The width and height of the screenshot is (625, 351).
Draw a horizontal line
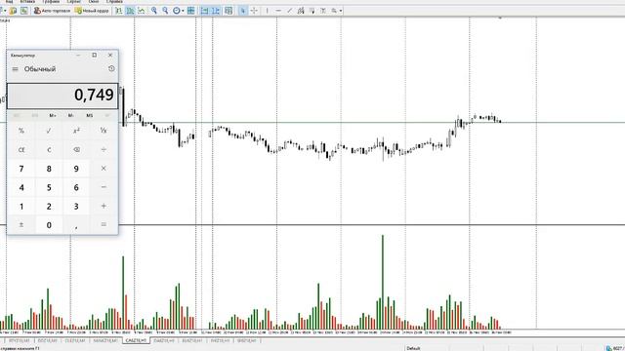[x=278, y=11]
